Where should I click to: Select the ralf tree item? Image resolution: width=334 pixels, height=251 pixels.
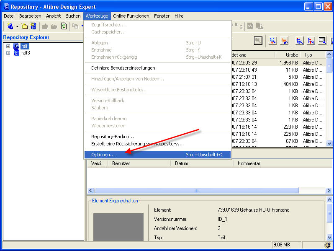(x=25, y=46)
